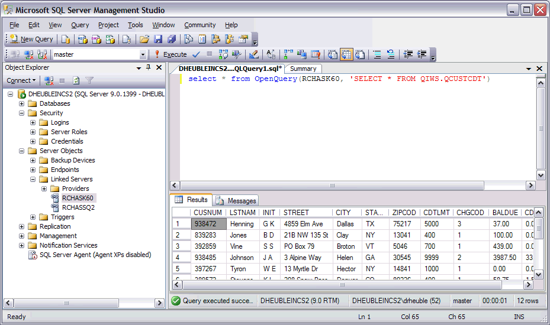The width and height of the screenshot is (550, 325).
Task: Pin the Object Explorer panel (auto hide)
Action: 149,67
